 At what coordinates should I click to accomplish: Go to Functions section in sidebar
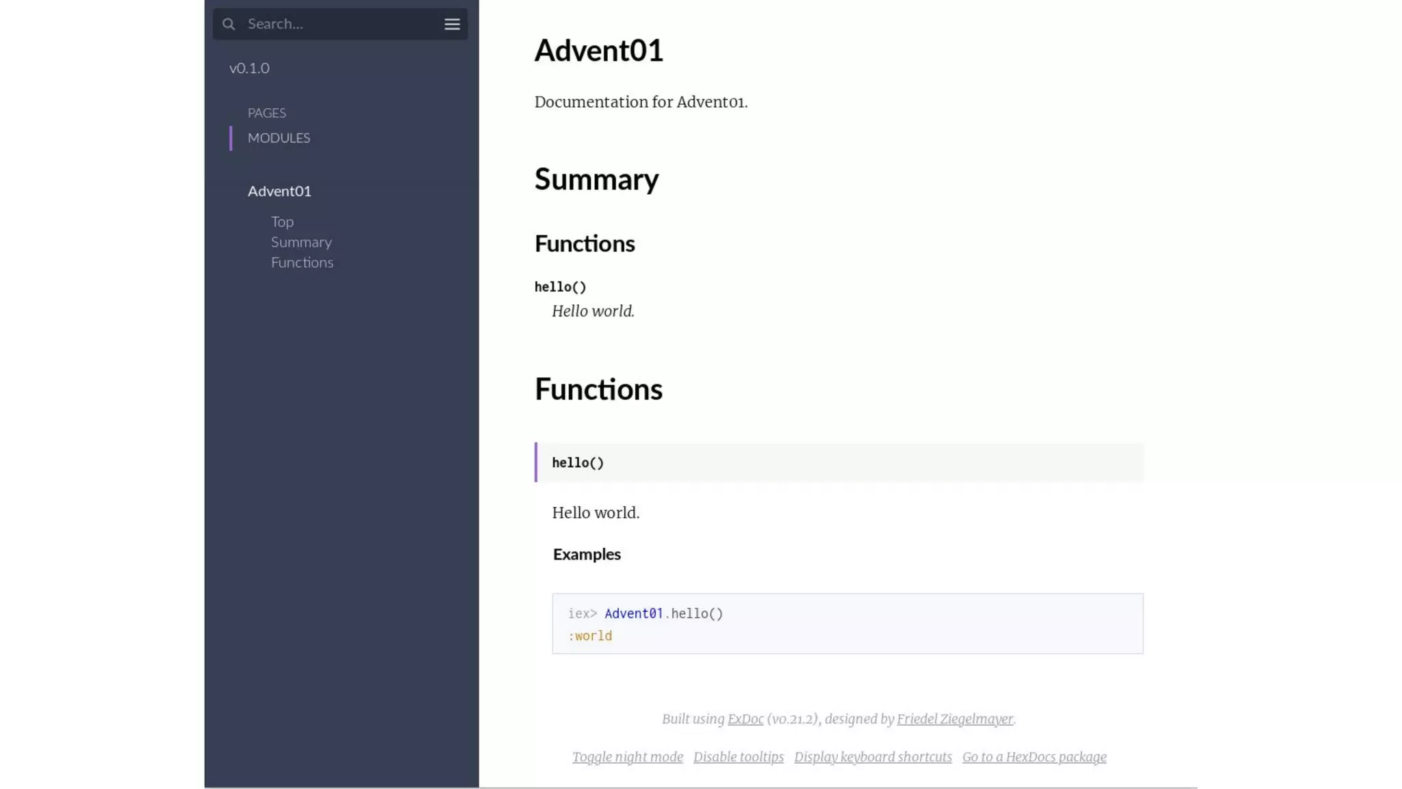tap(302, 262)
